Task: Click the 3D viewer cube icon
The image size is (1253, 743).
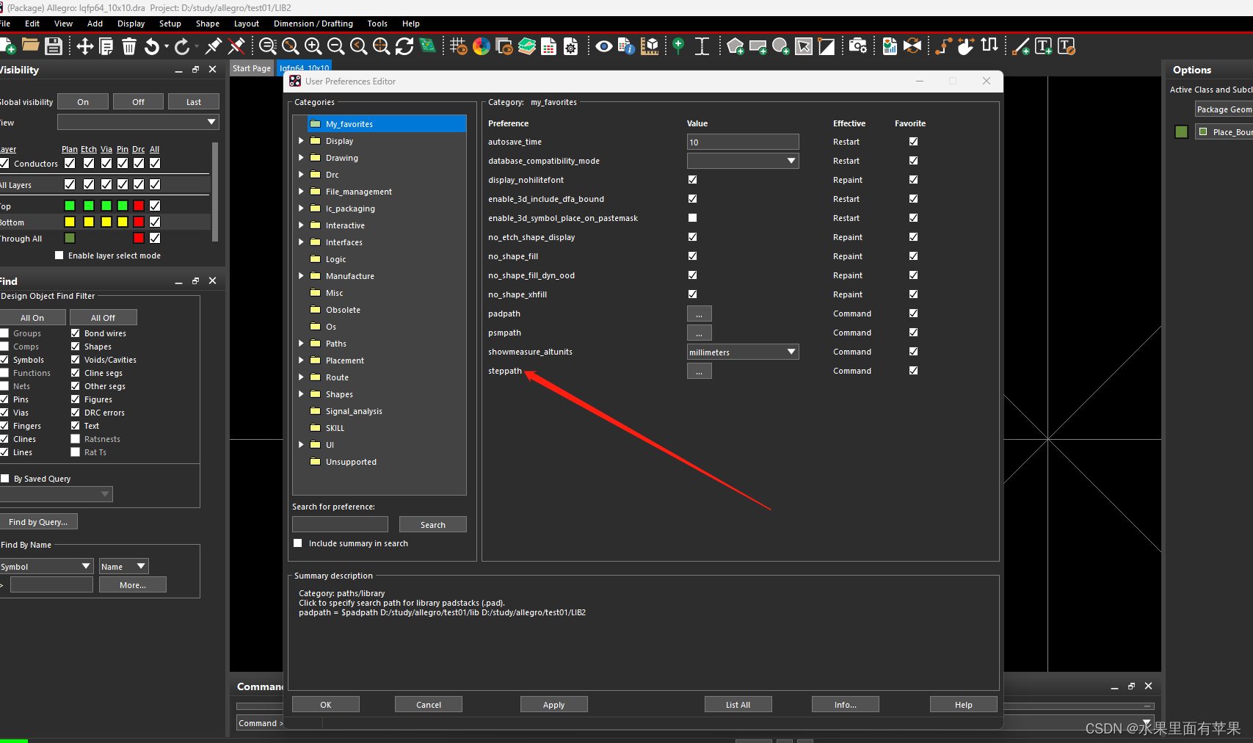Action: click(x=650, y=46)
